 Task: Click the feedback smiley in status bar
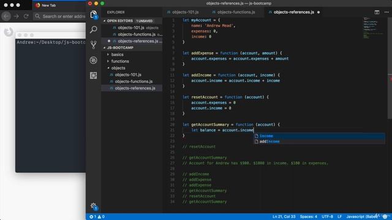pos(385,217)
